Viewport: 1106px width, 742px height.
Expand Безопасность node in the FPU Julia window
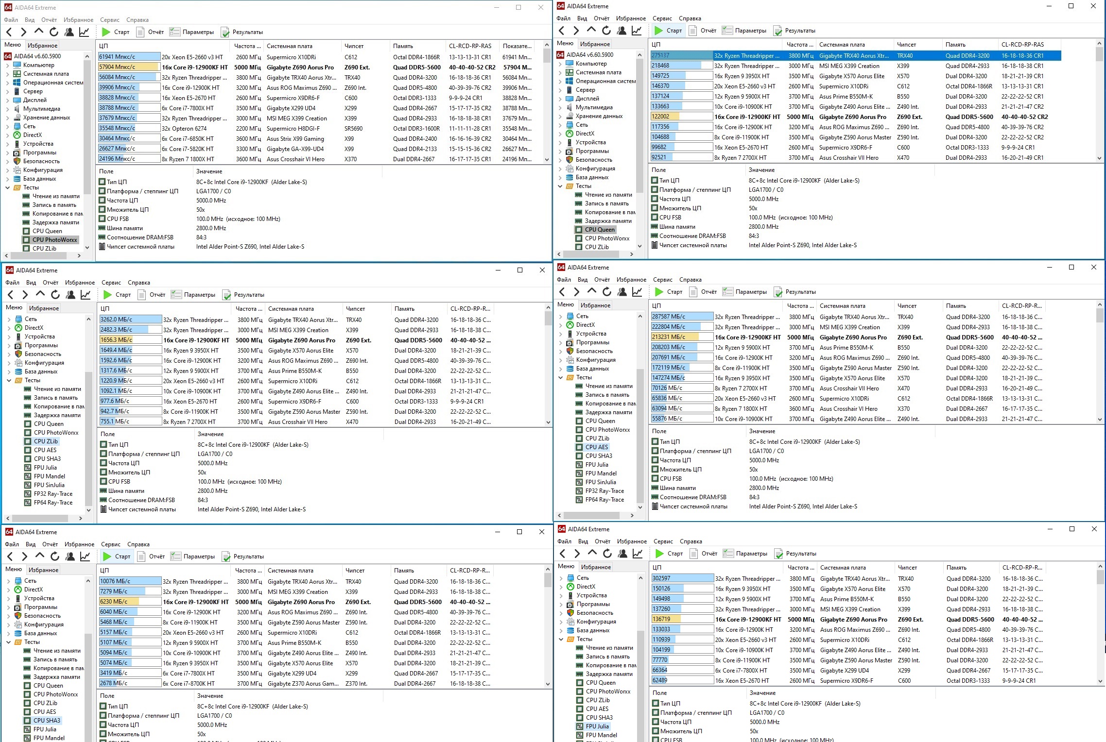pos(561,613)
